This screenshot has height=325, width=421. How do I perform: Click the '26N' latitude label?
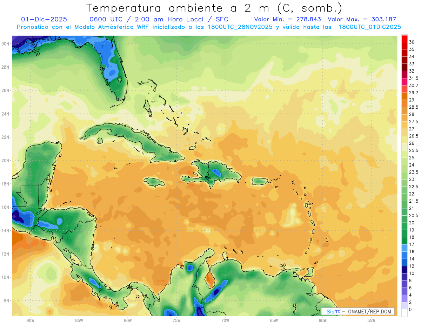[5, 90]
